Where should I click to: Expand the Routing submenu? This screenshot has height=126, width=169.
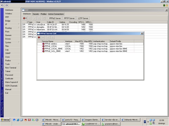pyautogui.click(x=12, y=28)
